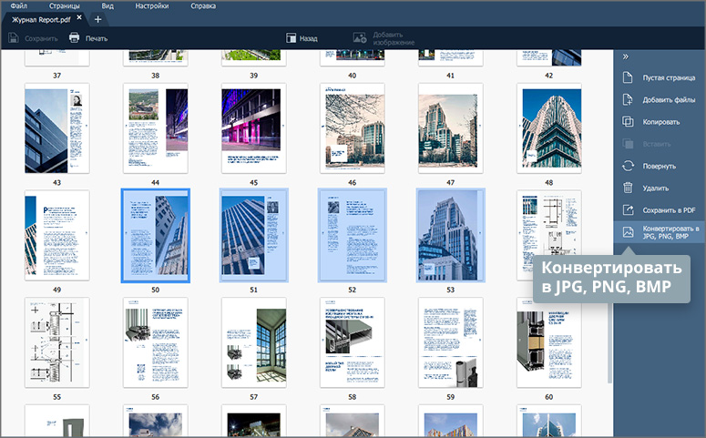Viewport: 706px width, 438px height.
Task: Click the Сохранить в PDF label
Action: tap(669, 210)
